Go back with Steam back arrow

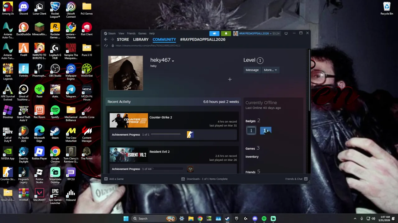click(106, 39)
